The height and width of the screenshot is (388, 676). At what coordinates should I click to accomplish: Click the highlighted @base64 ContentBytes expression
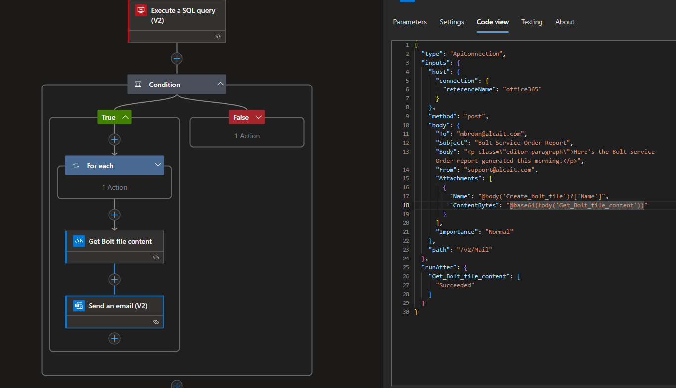(x=577, y=205)
